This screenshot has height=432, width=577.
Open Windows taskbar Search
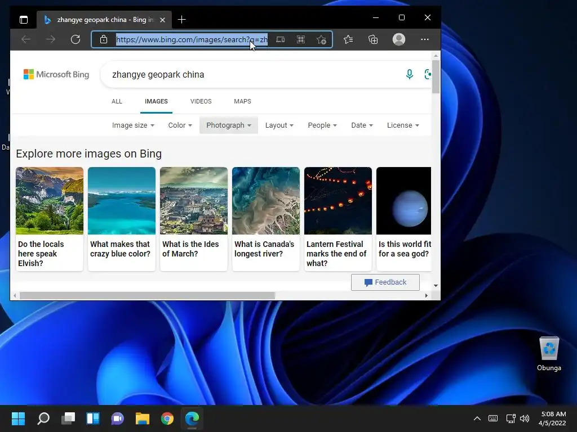coord(43,418)
